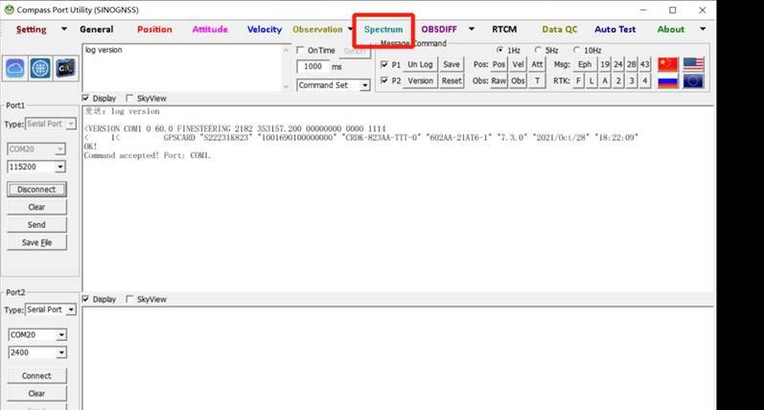Open Port2 COM20 dropdown
Image resolution: width=764 pixels, height=410 pixels.
click(x=61, y=335)
